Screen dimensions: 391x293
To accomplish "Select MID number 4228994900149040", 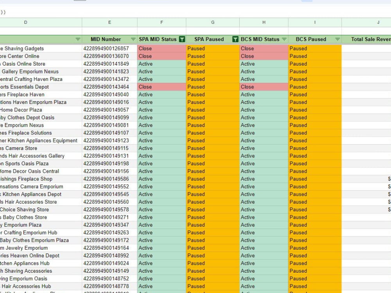I will click(x=109, y=95).
